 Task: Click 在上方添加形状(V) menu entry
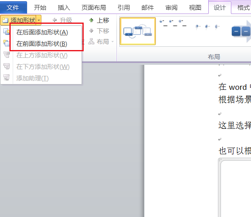click(x=42, y=55)
